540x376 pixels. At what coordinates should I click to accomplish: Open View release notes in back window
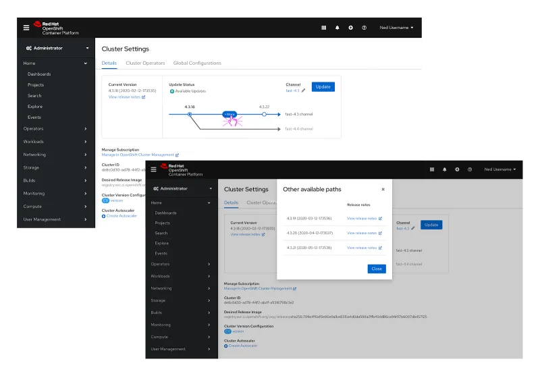[127, 97]
